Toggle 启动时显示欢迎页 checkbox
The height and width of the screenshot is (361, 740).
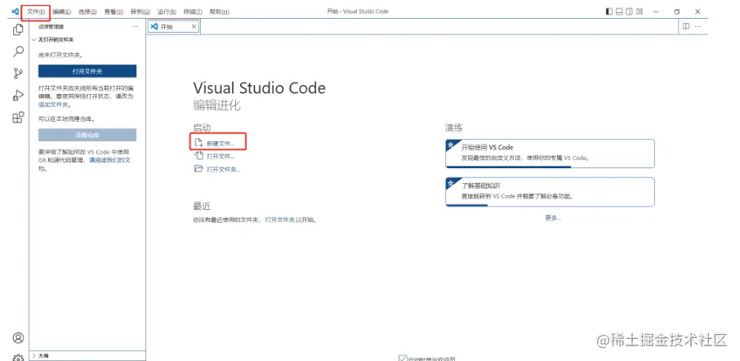click(x=403, y=359)
